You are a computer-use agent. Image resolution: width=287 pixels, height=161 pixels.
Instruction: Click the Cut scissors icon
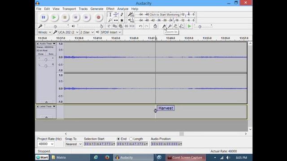(109, 26)
